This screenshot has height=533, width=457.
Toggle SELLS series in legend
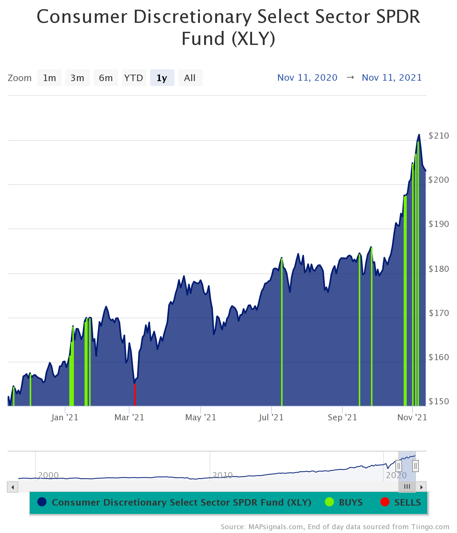tap(401, 502)
